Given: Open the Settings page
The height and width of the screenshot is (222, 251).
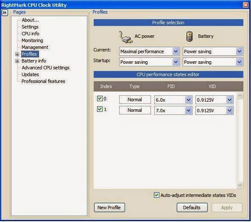Looking at the screenshot, I should pyautogui.click(x=30, y=27).
